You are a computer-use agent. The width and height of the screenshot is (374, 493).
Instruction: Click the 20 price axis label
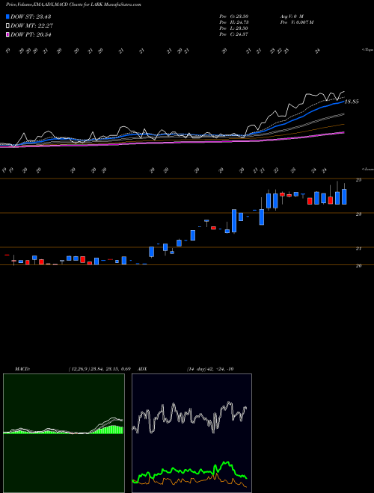(358, 266)
